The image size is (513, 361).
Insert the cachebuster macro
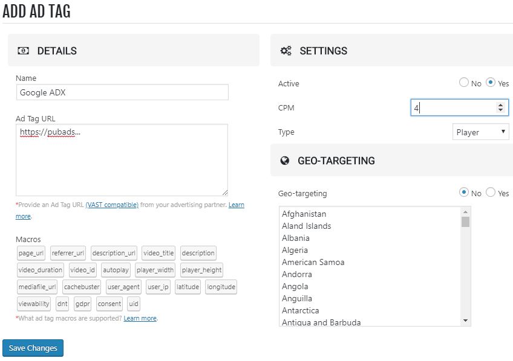pyautogui.click(x=82, y=287)
